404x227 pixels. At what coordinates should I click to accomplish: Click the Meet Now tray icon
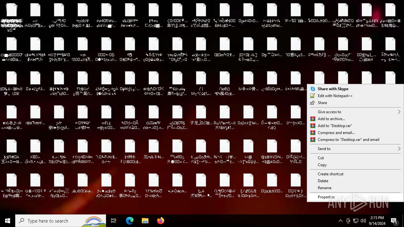pyautogui.click(x=348, y=221)
